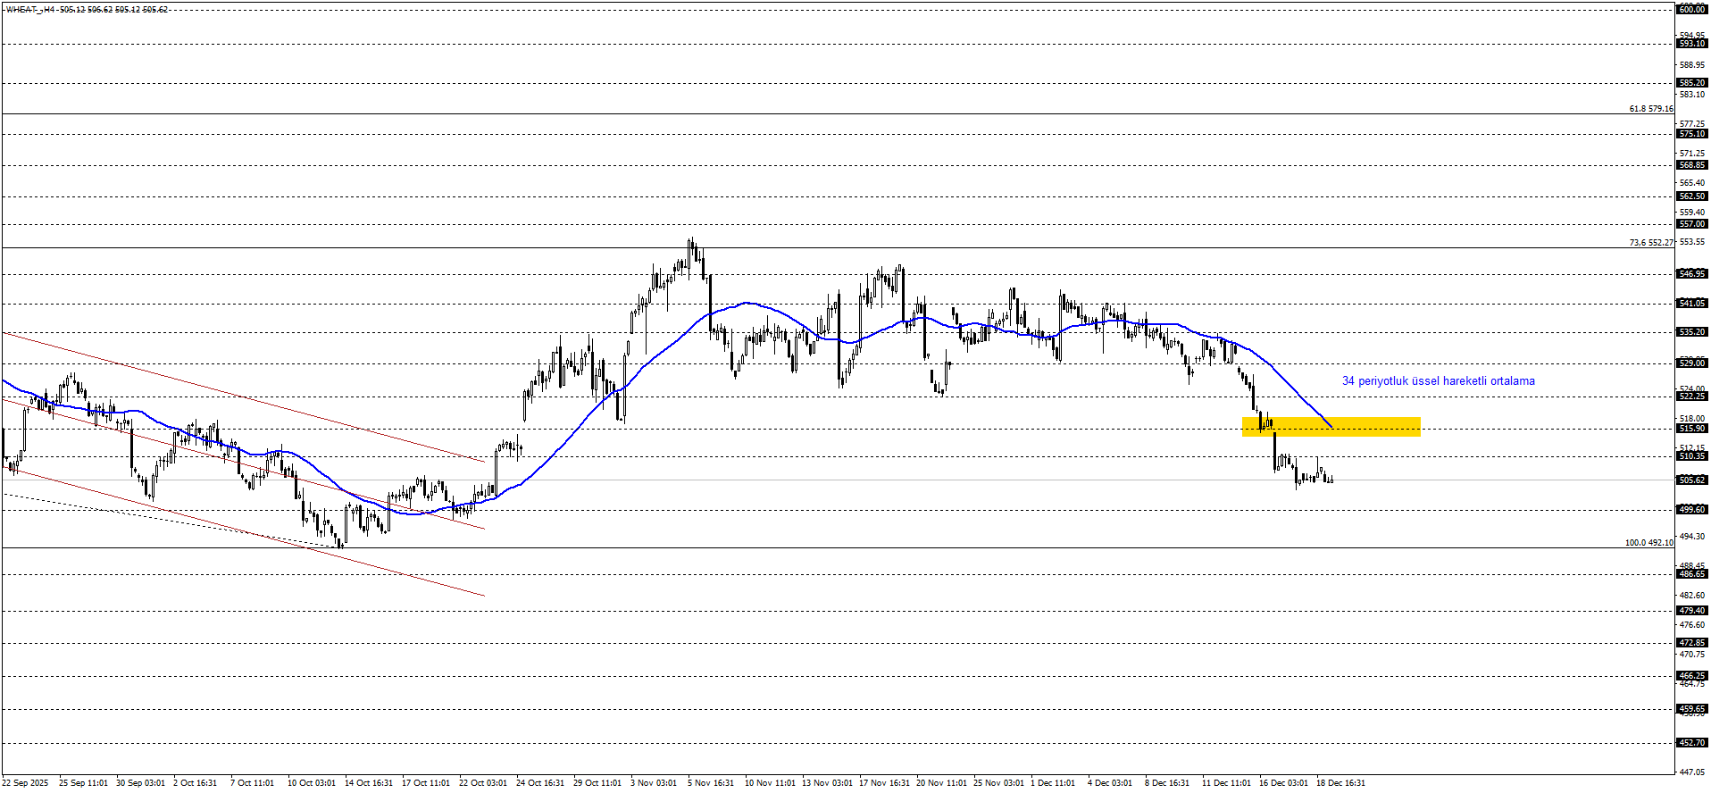Select the 575.10 price level tag
This screenshot has width=1711, height=793.
[x=1692, y=134]
